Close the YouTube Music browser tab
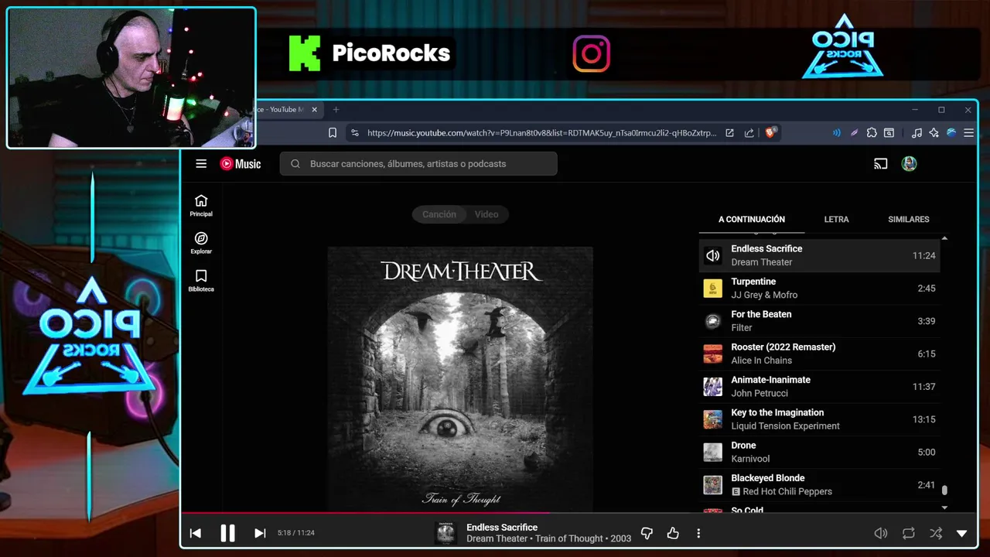Viewport: 990px width, 557px height. pyautogui.click(x=314, y=110)
